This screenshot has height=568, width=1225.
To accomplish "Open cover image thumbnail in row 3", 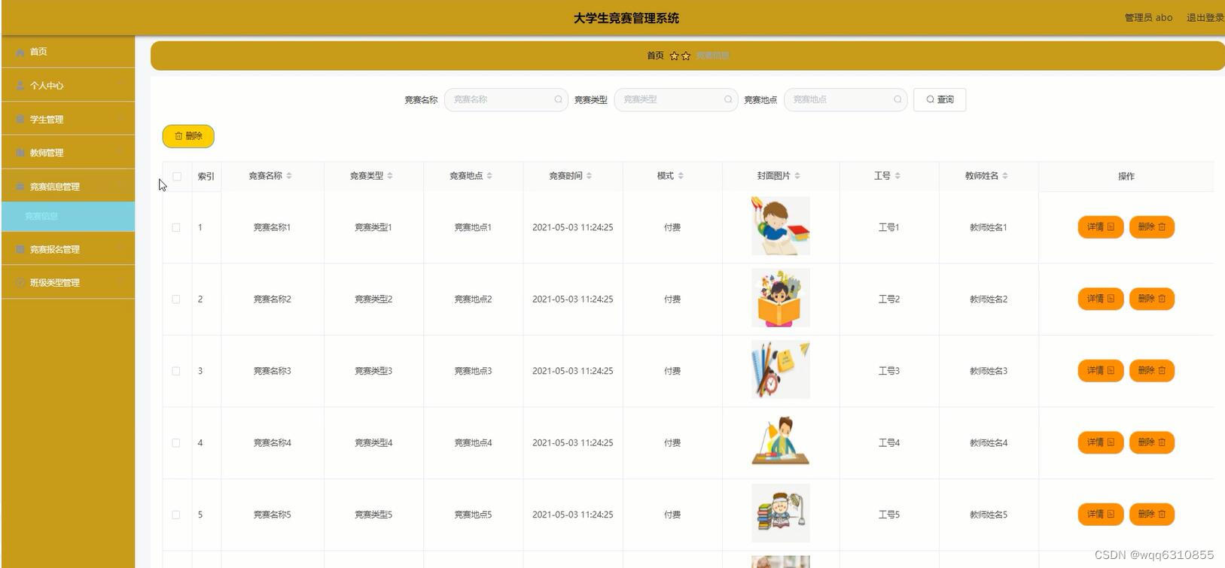I will coord(781,369).
